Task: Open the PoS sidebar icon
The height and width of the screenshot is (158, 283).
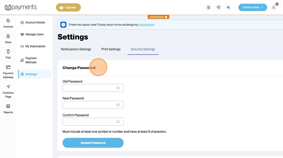Action: pyautogui.click(x=8, y=54)
